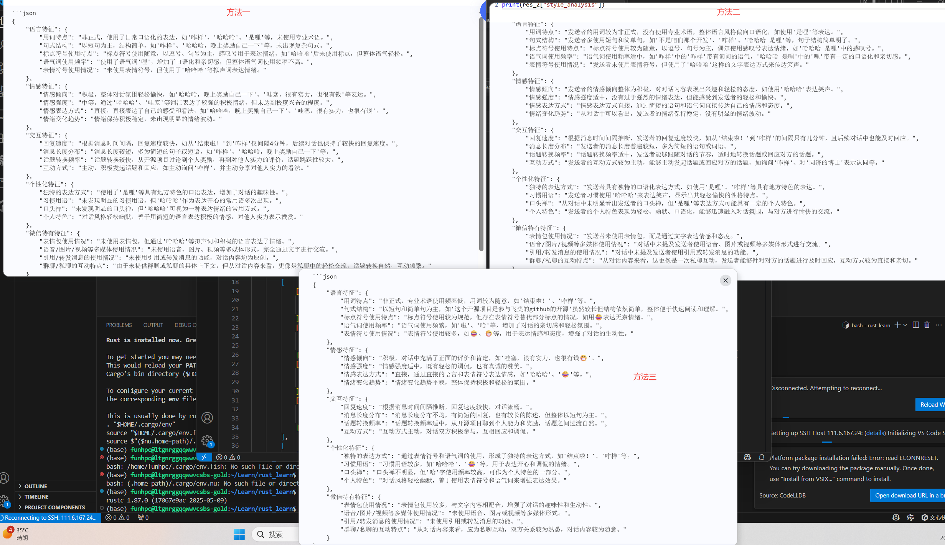Kill terminal with trash icon
Viewport: 945px width, 545px height.
coord(927,325)
